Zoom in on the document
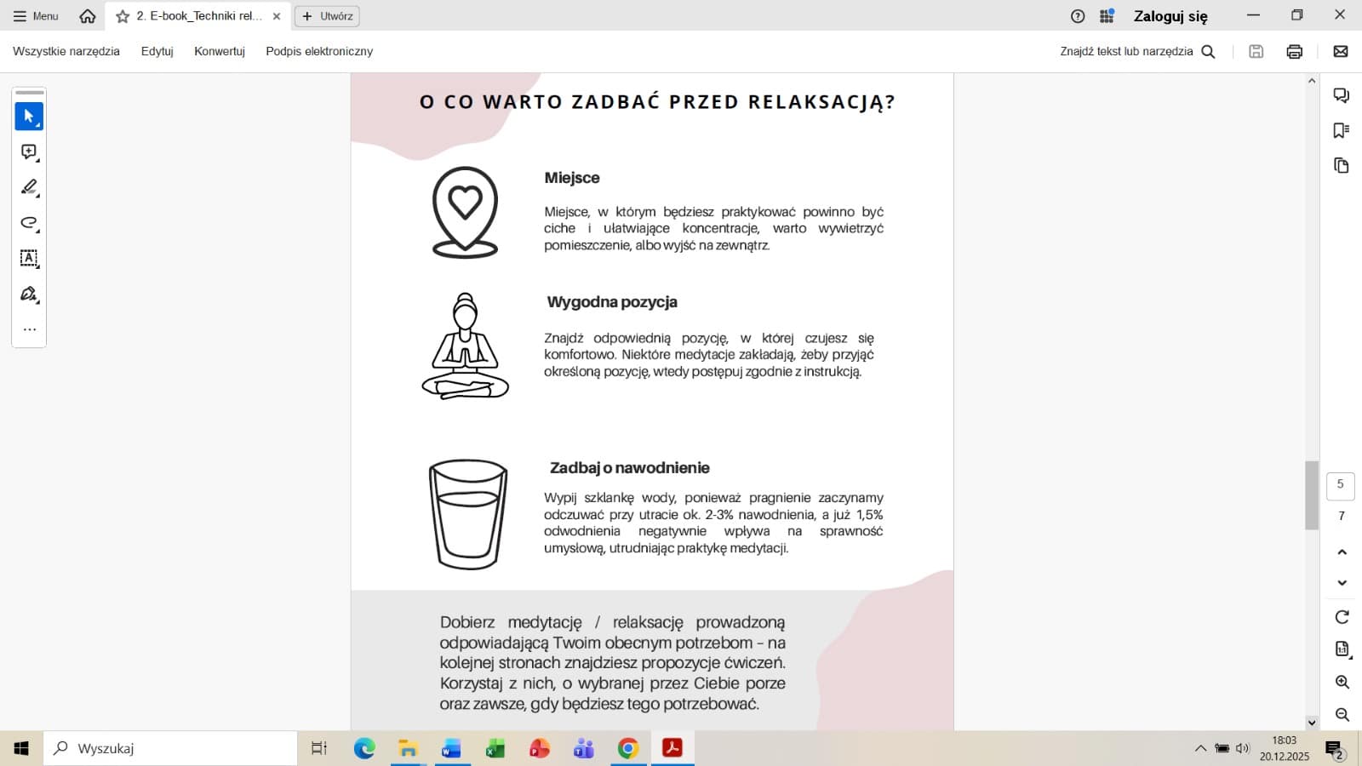 click(1342, 683)
